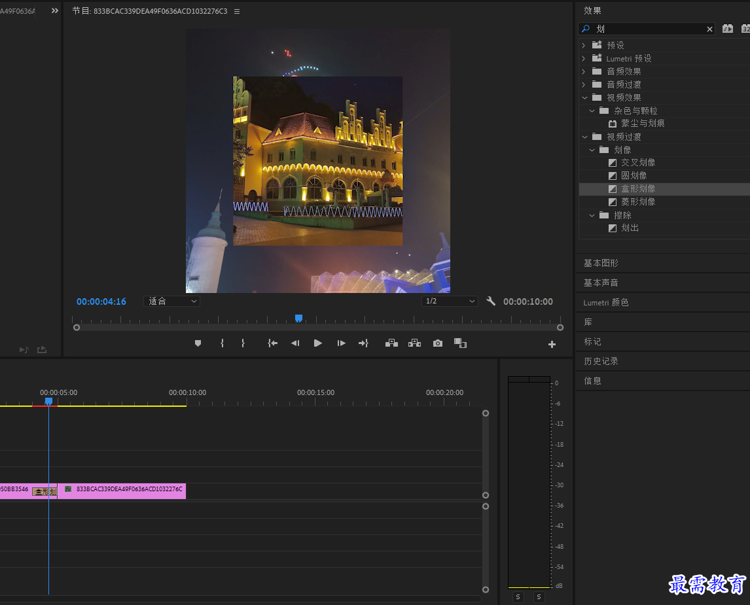Mark In point with left brace button

click(x=222, y=343)
